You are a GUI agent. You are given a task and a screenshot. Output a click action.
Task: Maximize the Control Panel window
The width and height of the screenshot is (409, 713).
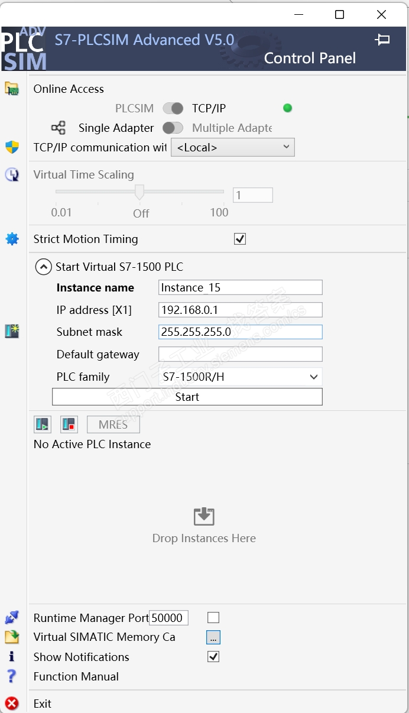pyautogui.click(x=339, y=14)
